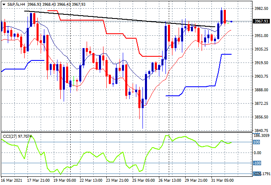Image resolution: width=271 pixels, height=185 pixels.
Task: Click the 31 Mar 05:00 time label
Action: coord(222,180)
